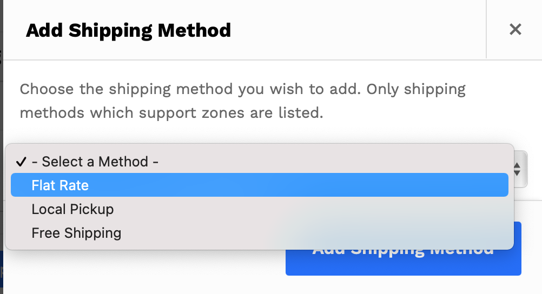Click the "methods which support zones" text line
The height and width of the screenshot is (294, 542).
point(171,113)
